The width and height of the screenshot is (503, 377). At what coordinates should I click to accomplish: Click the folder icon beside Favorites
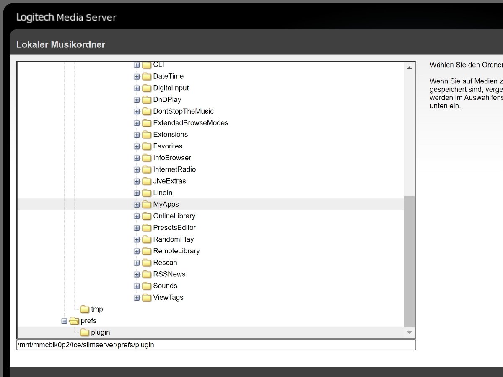click(x=146, y=146)
